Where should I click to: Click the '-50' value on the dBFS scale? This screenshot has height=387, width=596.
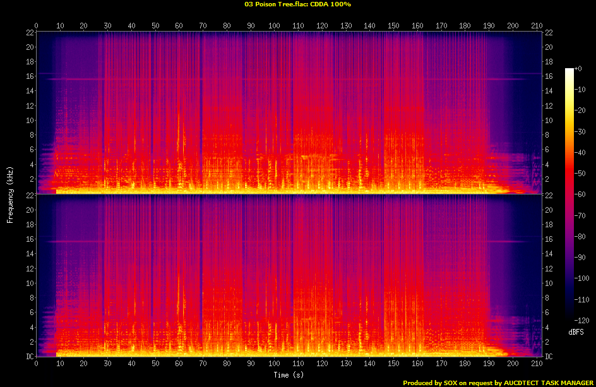coord(580,174)
